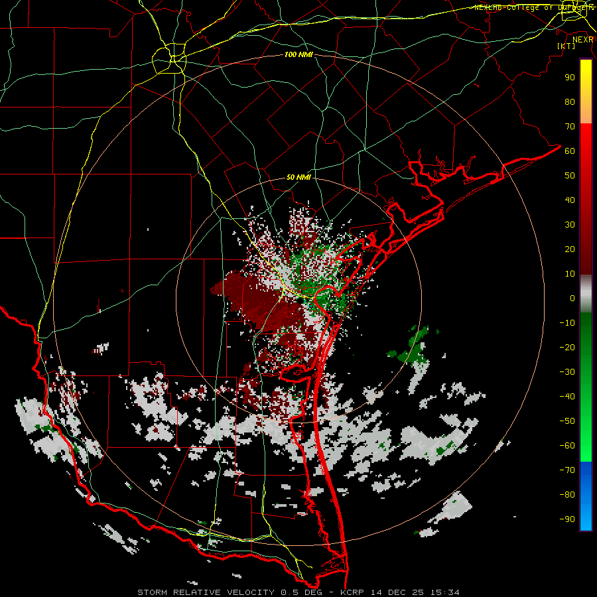The image size is (597, 597).
Task: Click the -10 value on velocity scale
Action: click(x=567, y=323)
